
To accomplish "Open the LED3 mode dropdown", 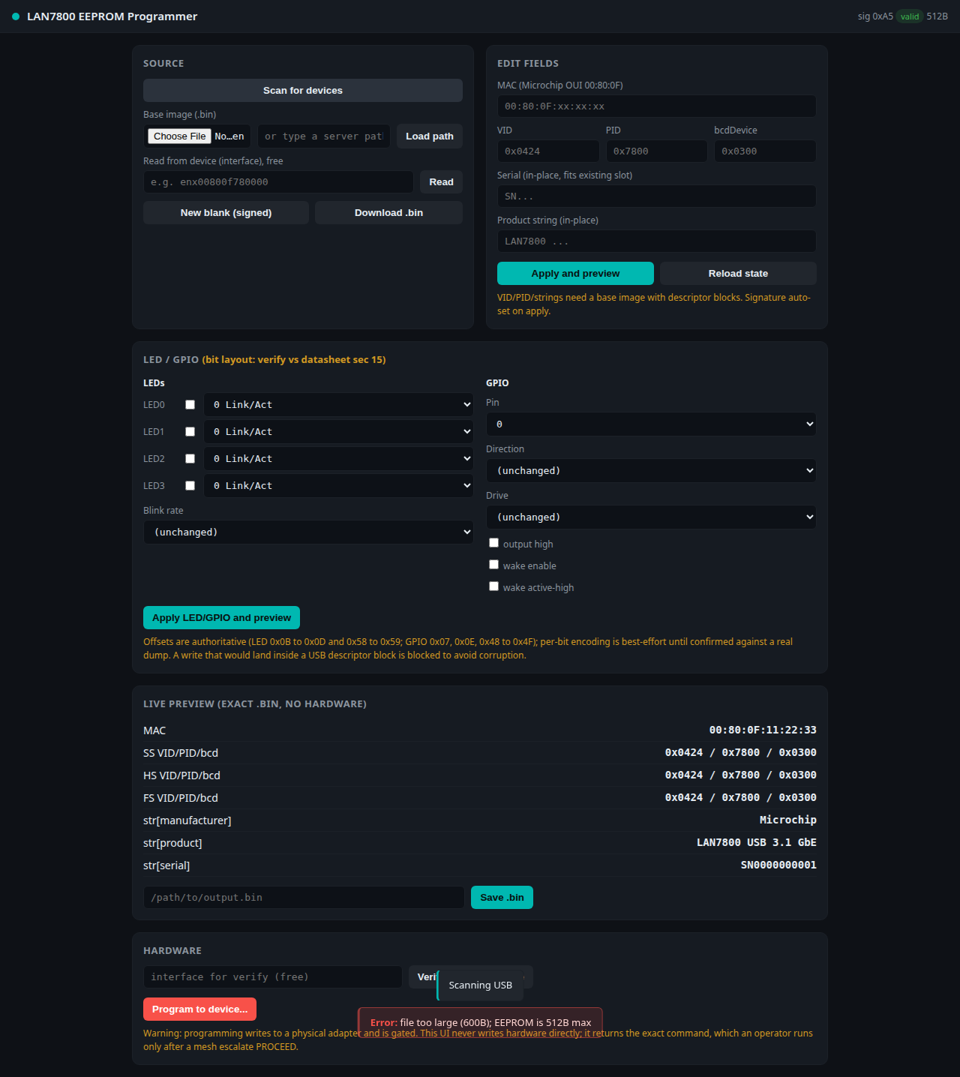I will coord(338,486).
